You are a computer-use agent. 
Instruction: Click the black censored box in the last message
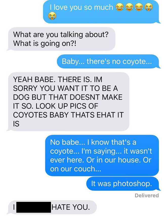34,207
